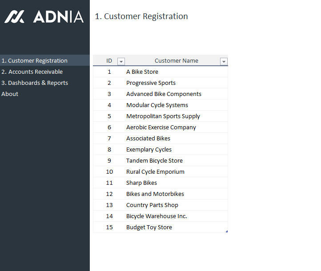
Task: Select Aerobic Exercise Company cell
Action: pyautogui.click(x=161, y=128)
